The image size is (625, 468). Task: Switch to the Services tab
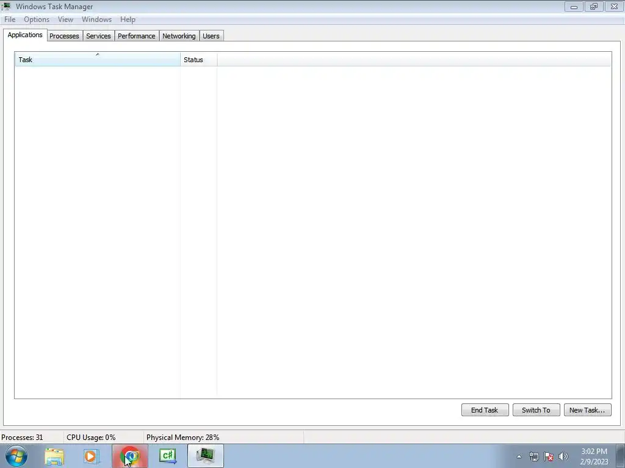point(98,36)
